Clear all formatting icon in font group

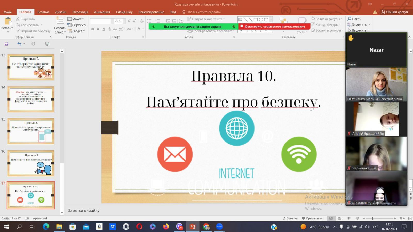pyautogui.click(x=142, y=21)
